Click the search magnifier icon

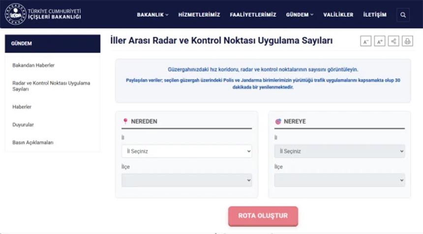pyautogui.click(x=403, y=15)
